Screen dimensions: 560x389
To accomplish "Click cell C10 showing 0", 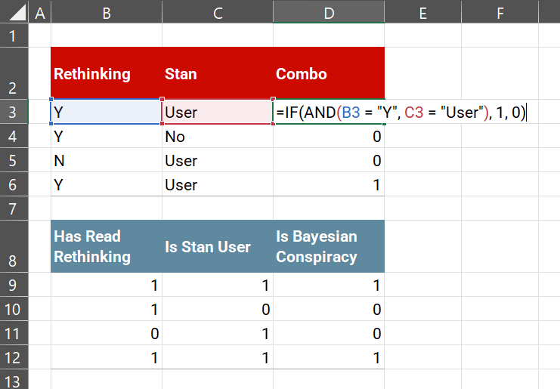I will [218, 309].
